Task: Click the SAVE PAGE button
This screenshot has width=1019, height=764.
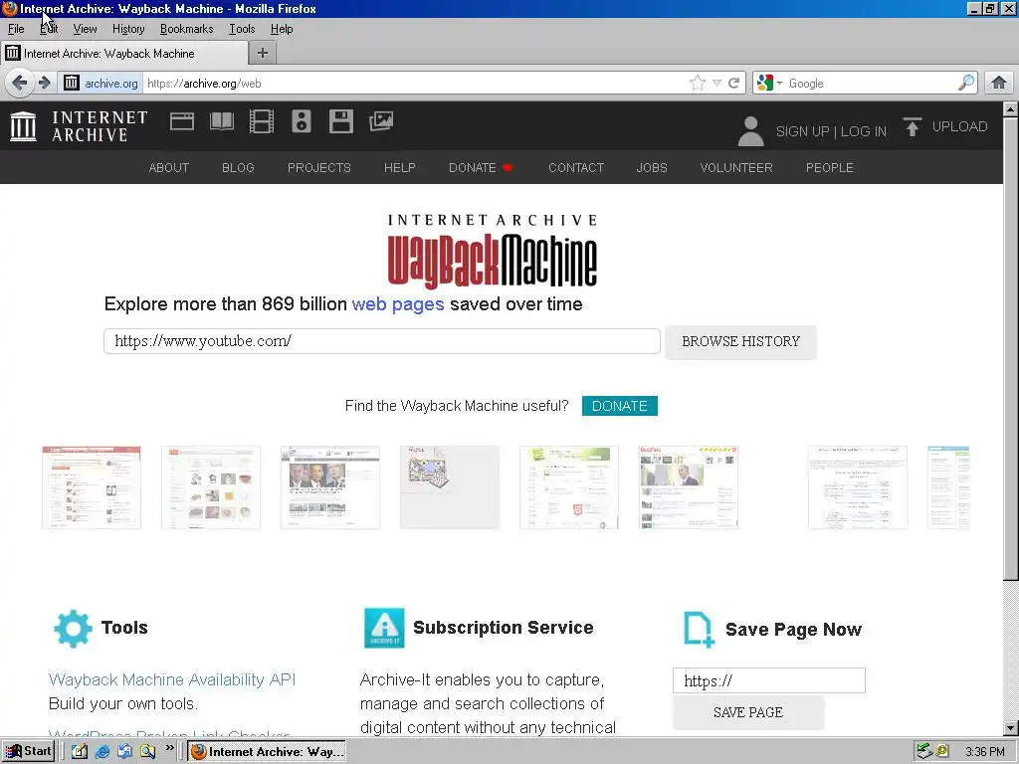Action: (x=748, y=712)
